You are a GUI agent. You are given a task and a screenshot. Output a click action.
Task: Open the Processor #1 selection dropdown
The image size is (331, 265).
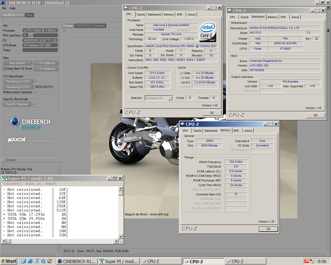pos(170,98)
